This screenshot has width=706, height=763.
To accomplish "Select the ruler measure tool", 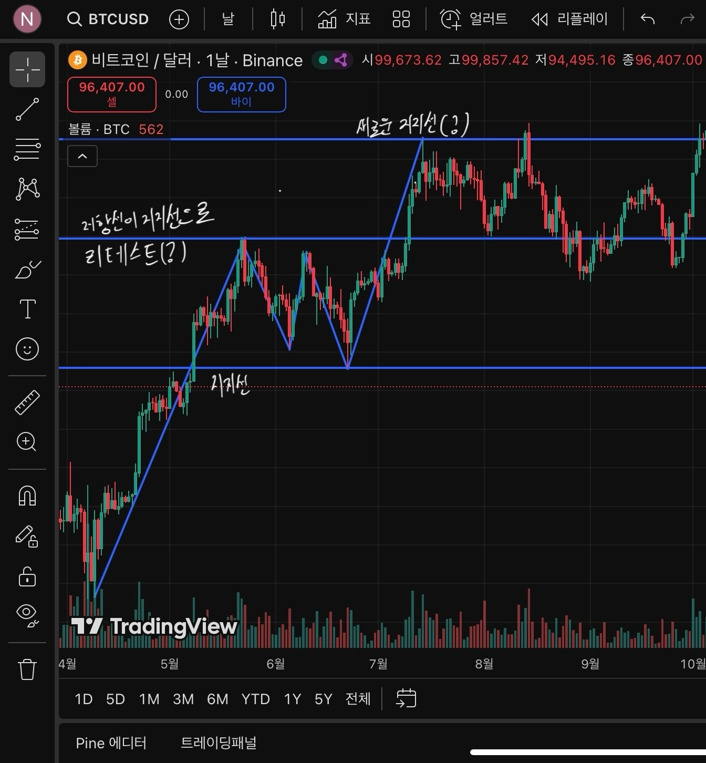I will tap(27, 403).
